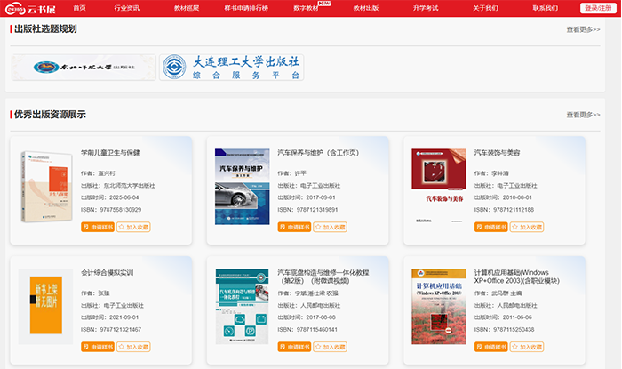Open the 大连理工大学出版社 publisher banner
The image size is (622, 369).
pyautogui.click(x=232, y=68)
